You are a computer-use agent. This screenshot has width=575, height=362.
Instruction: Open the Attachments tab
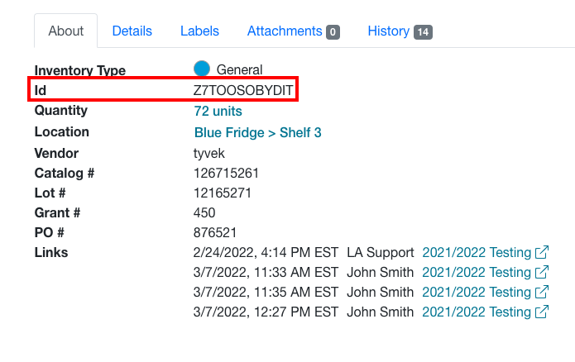[285, 31]
